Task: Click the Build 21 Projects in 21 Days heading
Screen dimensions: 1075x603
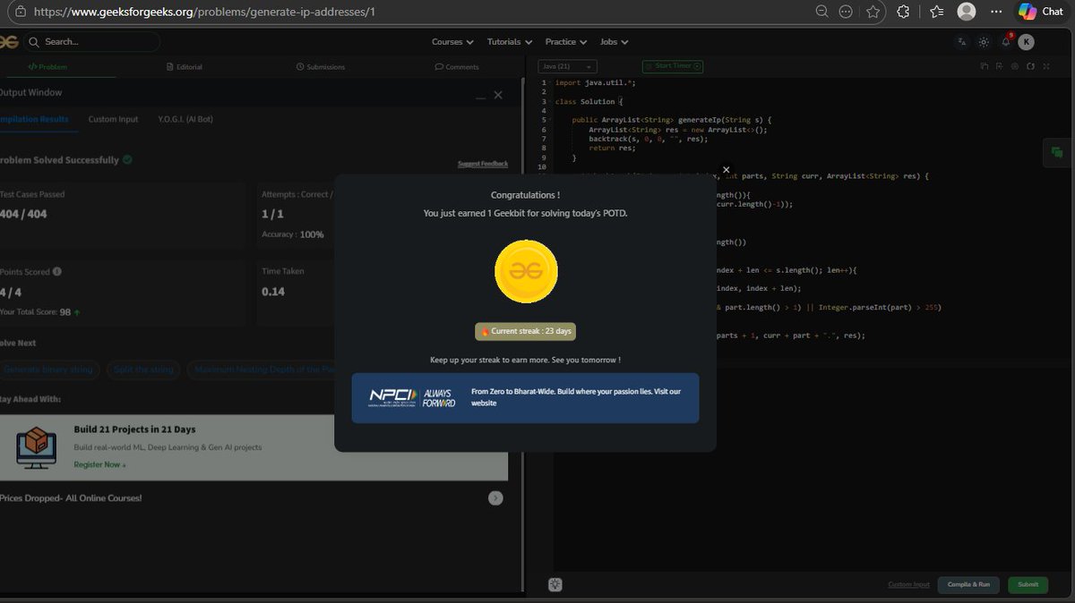Action: click(134, 429)
